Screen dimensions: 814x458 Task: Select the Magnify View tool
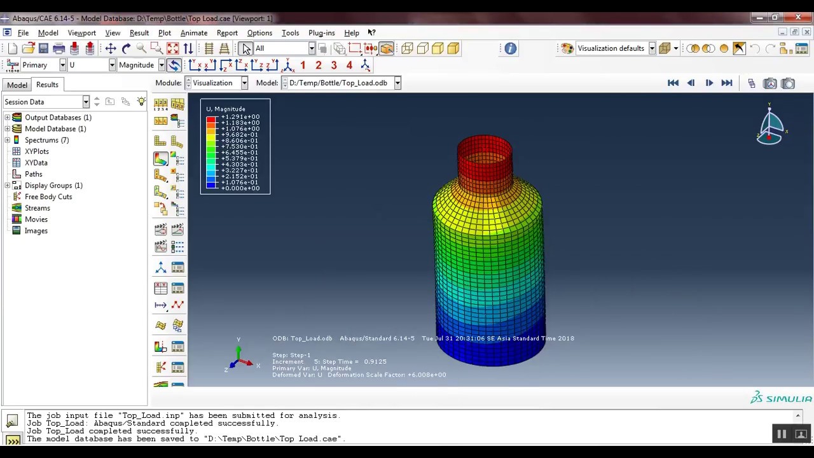[x=141, y=48]
